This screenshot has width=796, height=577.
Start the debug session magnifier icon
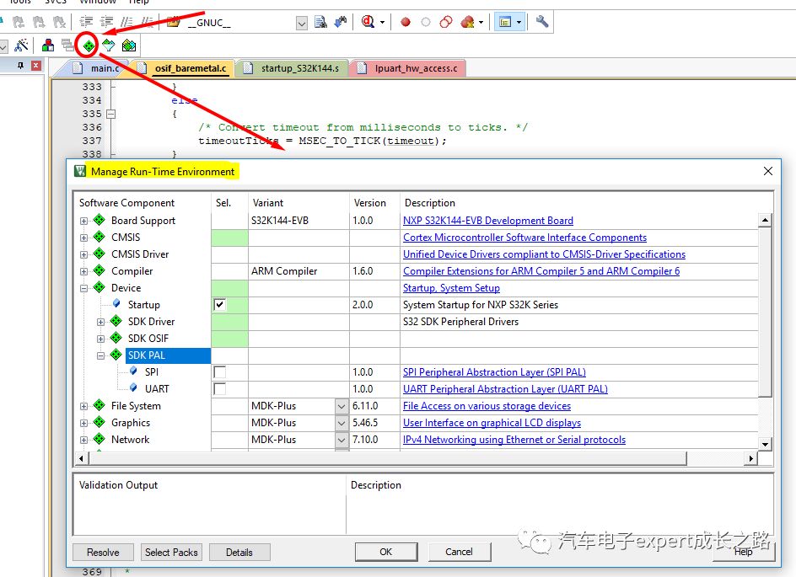tap(368, 22)
